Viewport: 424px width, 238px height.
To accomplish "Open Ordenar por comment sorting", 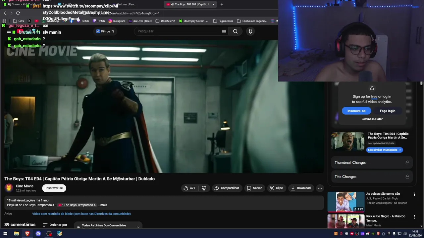I will coord(55,225).
